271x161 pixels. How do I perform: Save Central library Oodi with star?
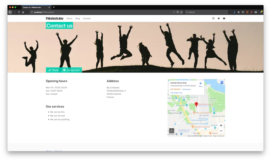[201, 84]
